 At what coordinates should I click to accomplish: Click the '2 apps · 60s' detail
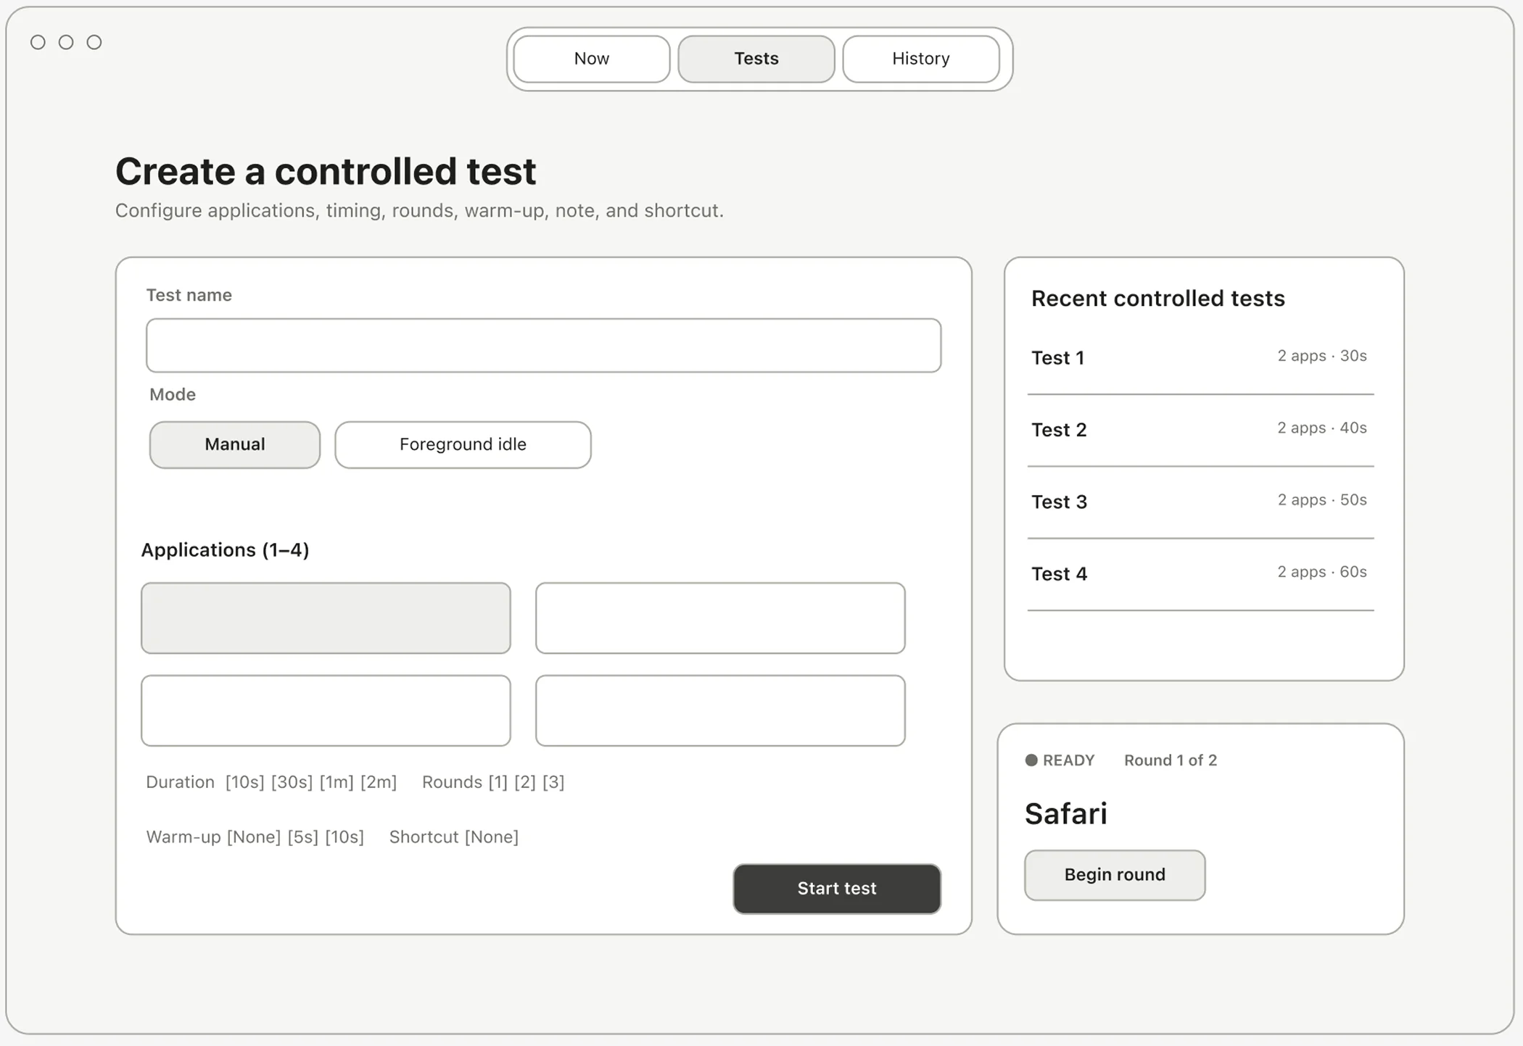(1321, 572)
